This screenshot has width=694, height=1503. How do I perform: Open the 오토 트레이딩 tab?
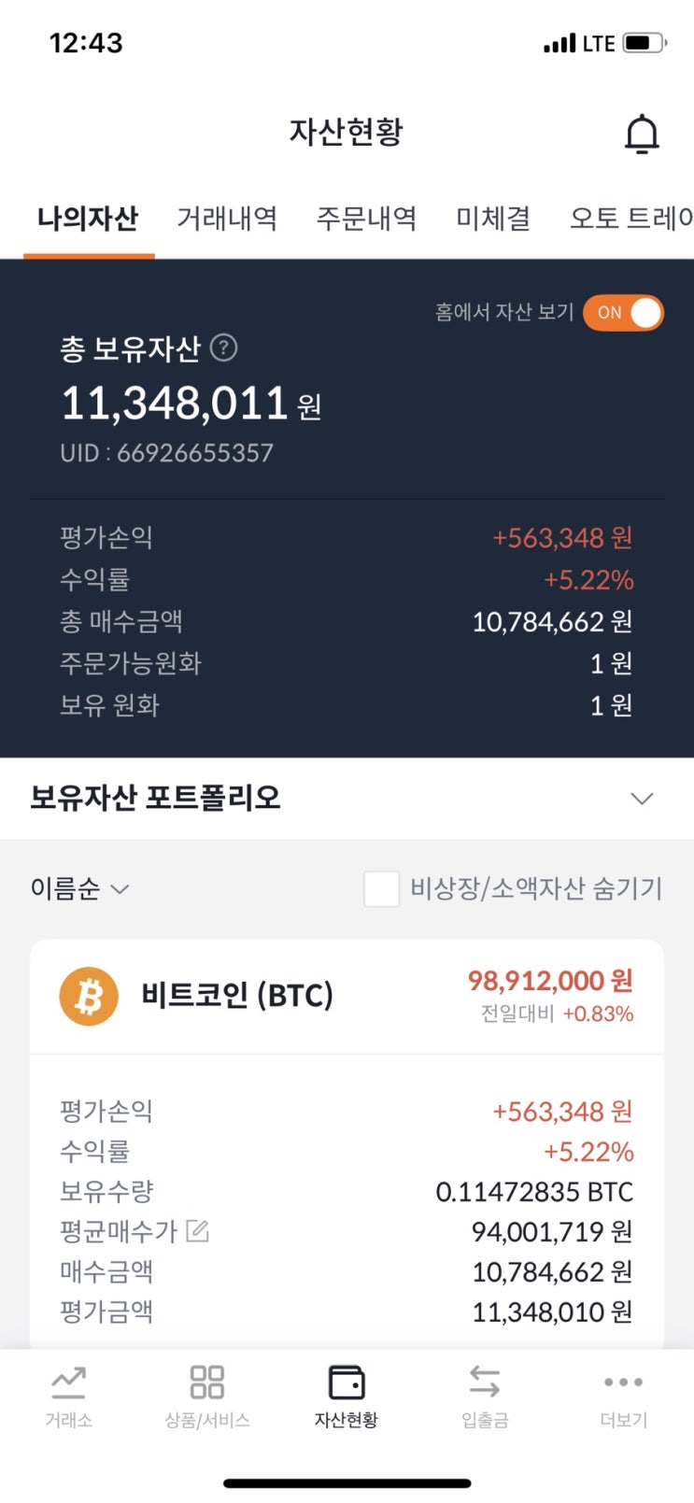coord(631,219)
